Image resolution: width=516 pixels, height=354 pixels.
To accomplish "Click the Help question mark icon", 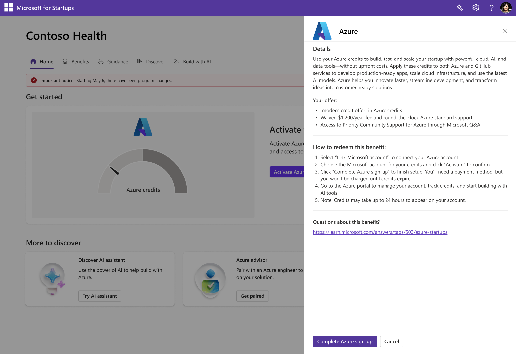I will (492, 8).
